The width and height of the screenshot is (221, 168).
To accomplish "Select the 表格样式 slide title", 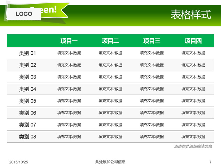I will tap(191, 15).
